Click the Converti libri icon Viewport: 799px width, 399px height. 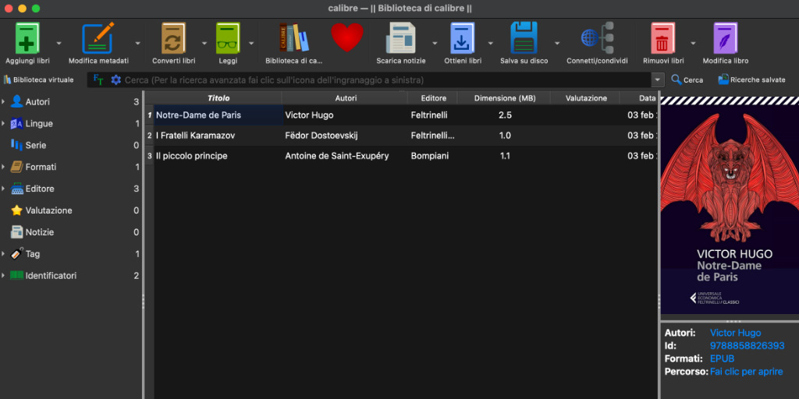(173, 38)
